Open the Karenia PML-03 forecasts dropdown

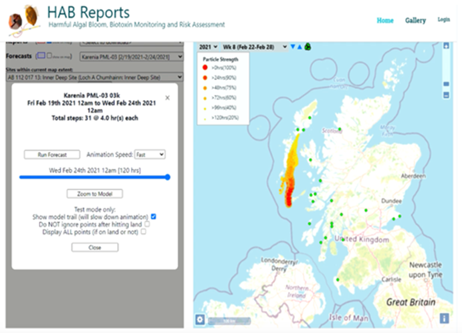130,57
